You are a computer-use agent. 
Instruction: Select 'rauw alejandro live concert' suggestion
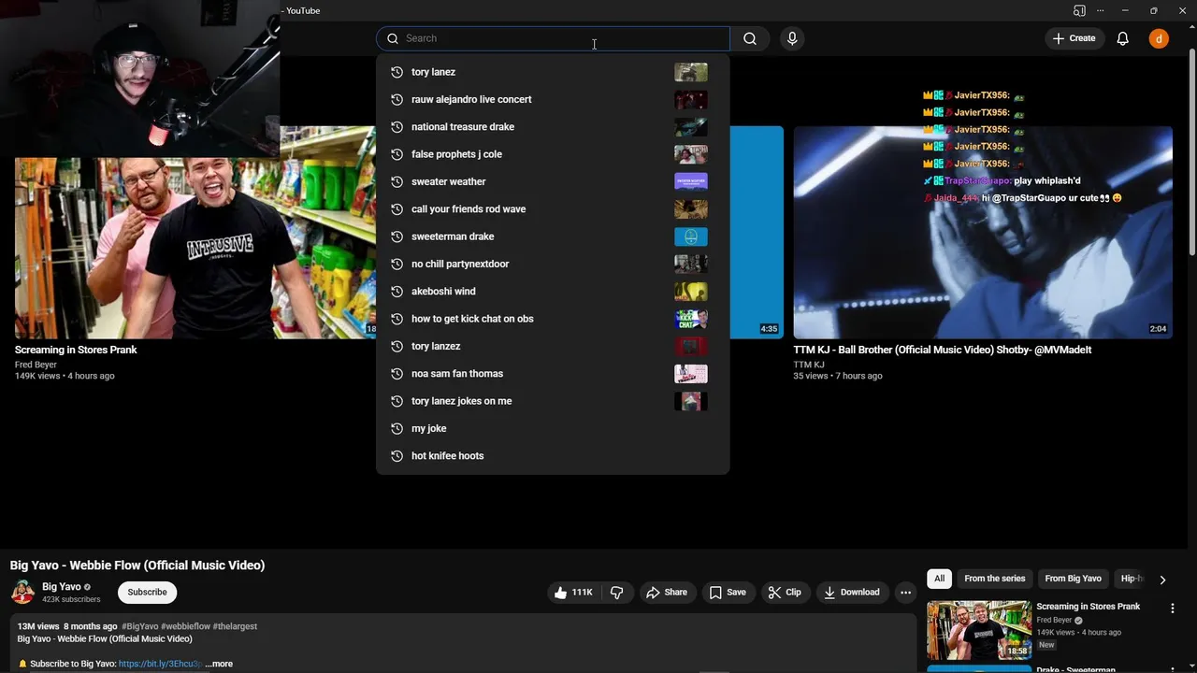coord(552,99)
